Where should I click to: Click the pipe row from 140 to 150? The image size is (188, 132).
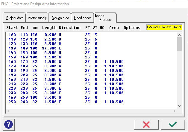[x=60, y=53]
